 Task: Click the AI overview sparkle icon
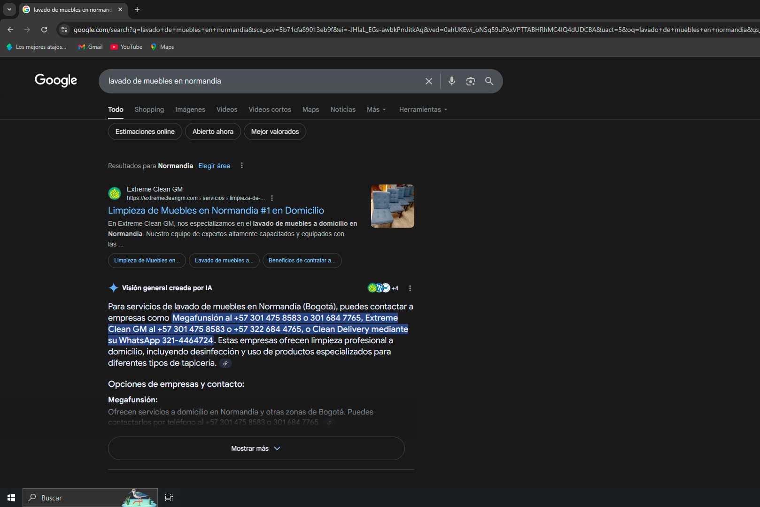click(x=113, y=288)
